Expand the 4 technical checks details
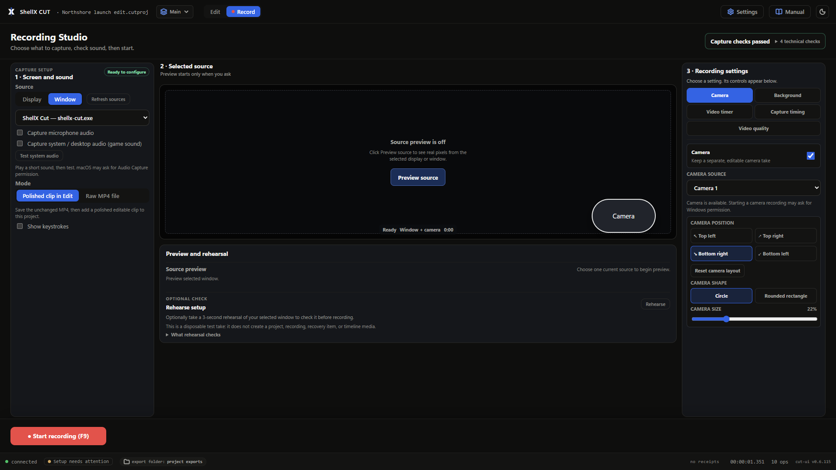The image size is (836, 470). (797, 41)
